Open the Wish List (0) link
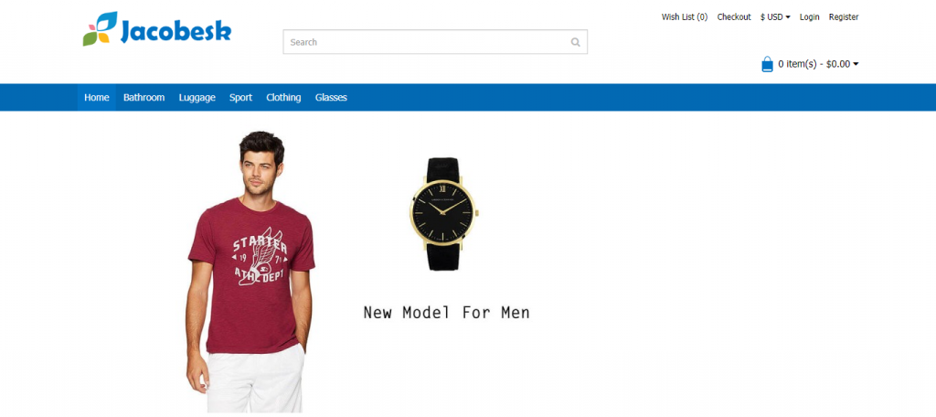Screen dimensions: 936x417 (684, 17)
